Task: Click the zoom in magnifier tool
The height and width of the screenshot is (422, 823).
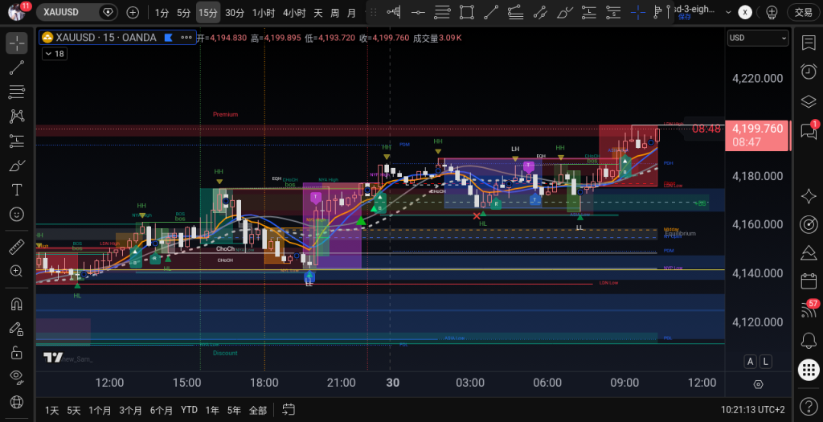Action: click(16, 271)
